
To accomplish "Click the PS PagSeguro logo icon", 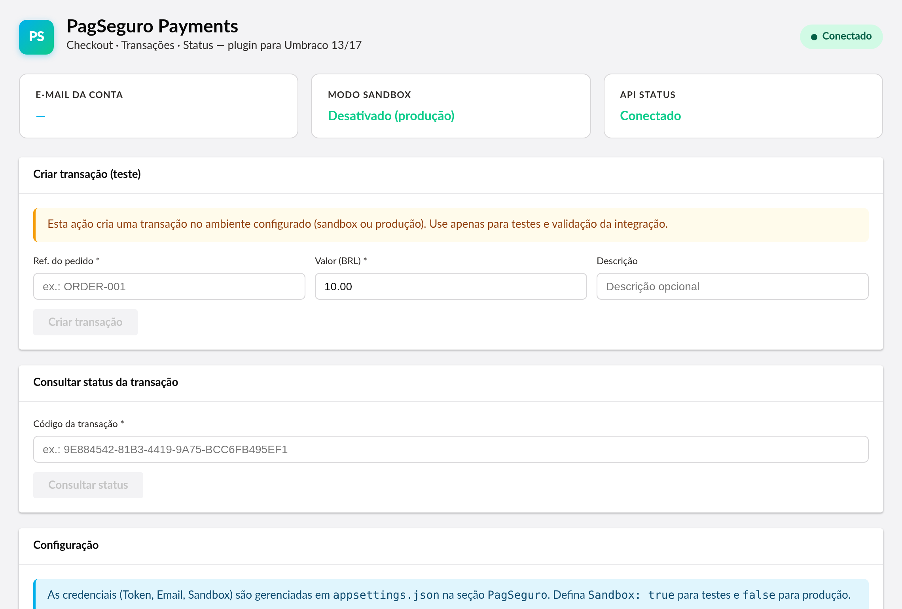I will click(36, 37).
